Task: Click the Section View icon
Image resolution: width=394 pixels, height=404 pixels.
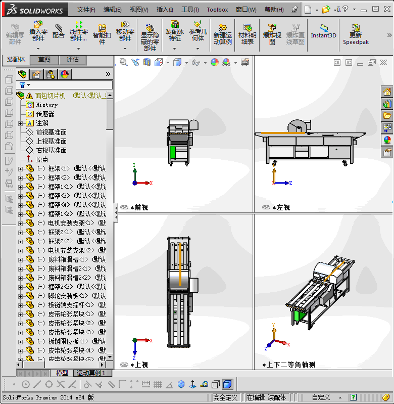Action: point(146,62)
